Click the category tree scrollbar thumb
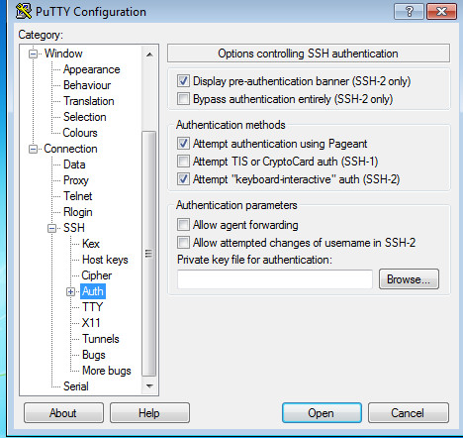 pos(149,254)
